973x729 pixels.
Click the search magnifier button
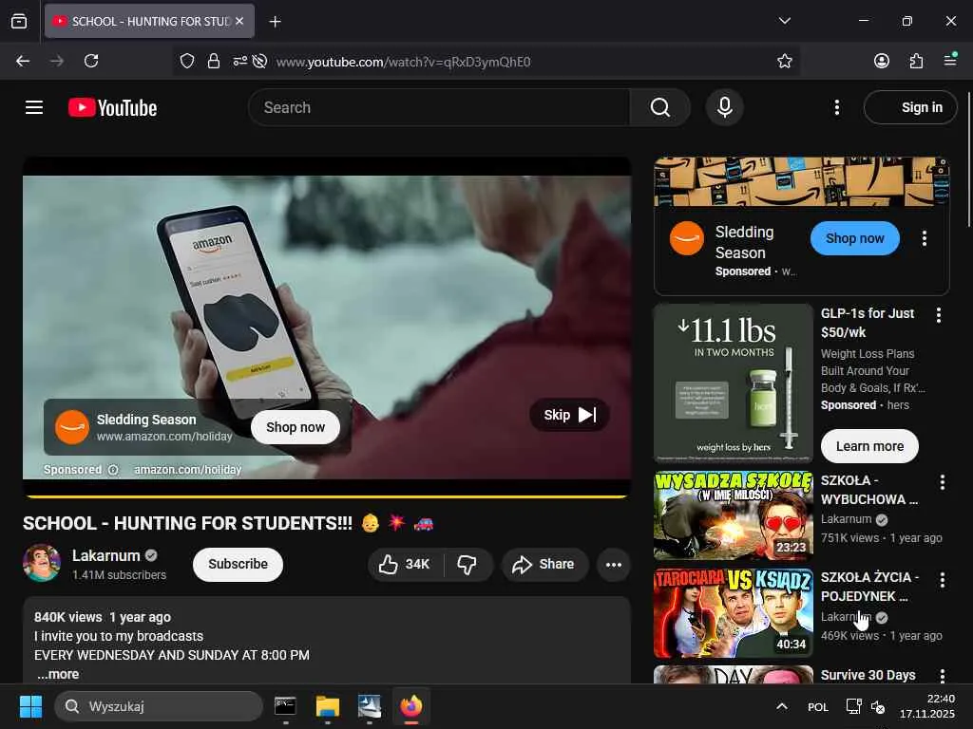[x=659, y=107]
